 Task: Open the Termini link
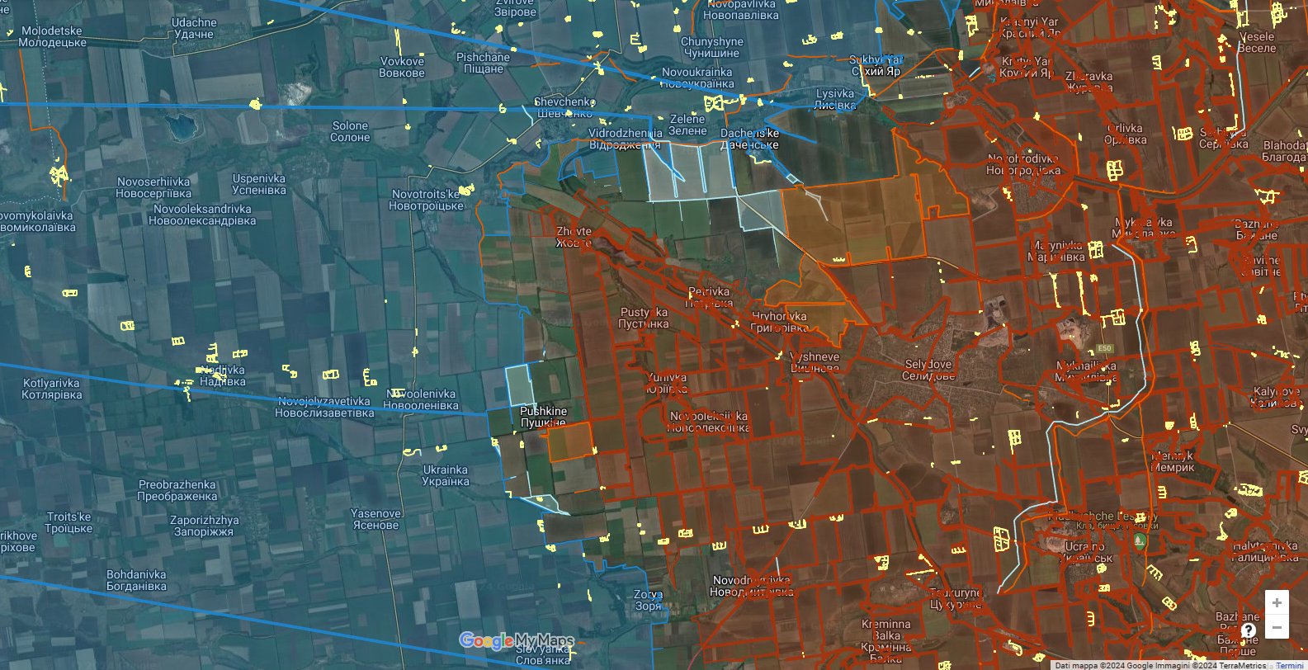click(x=1290, y=665)
